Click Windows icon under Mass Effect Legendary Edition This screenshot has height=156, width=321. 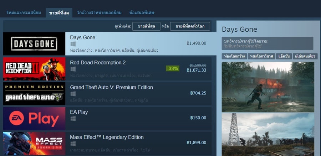click(73, 144)
